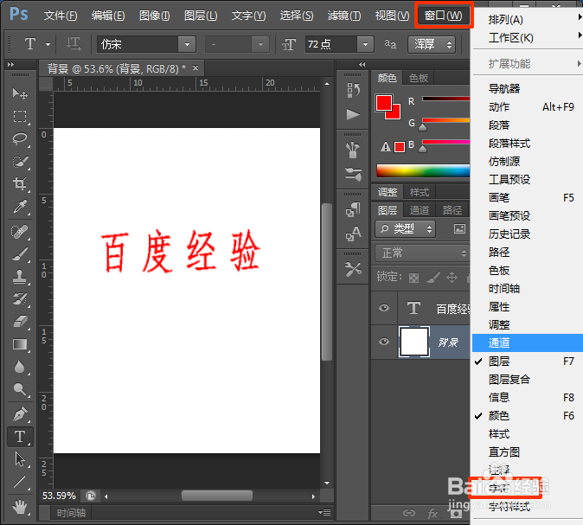The image size is (583, 525).
Task: Toggle lock transparent pixels
Action: coord(413,278)
